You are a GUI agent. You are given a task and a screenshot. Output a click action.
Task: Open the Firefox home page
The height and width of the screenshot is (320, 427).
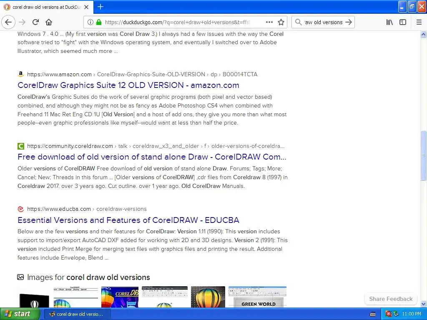pyautogui.click(x=49, y=22)
